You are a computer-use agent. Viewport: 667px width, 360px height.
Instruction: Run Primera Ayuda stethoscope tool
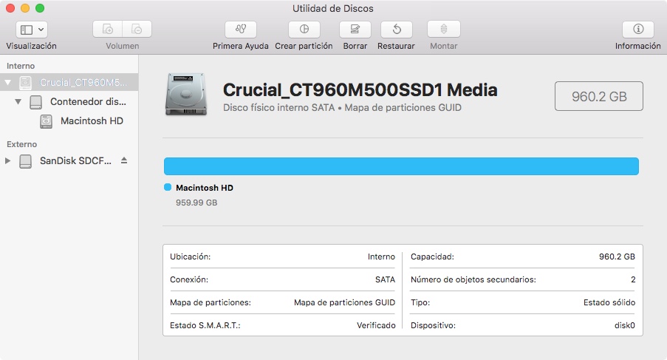tap(241, 30)
